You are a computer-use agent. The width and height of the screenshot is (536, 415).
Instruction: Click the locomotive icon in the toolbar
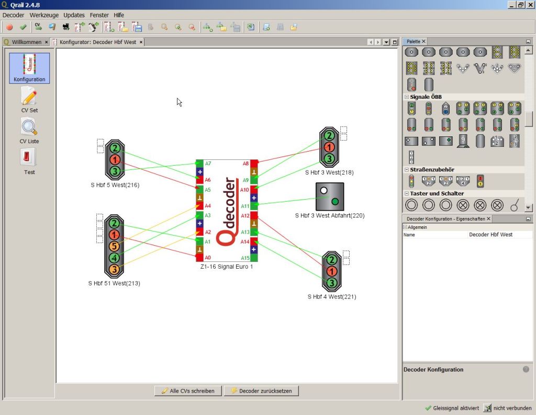pos(66,27)
